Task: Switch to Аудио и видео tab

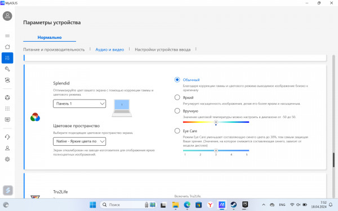Action: [109, 50]
